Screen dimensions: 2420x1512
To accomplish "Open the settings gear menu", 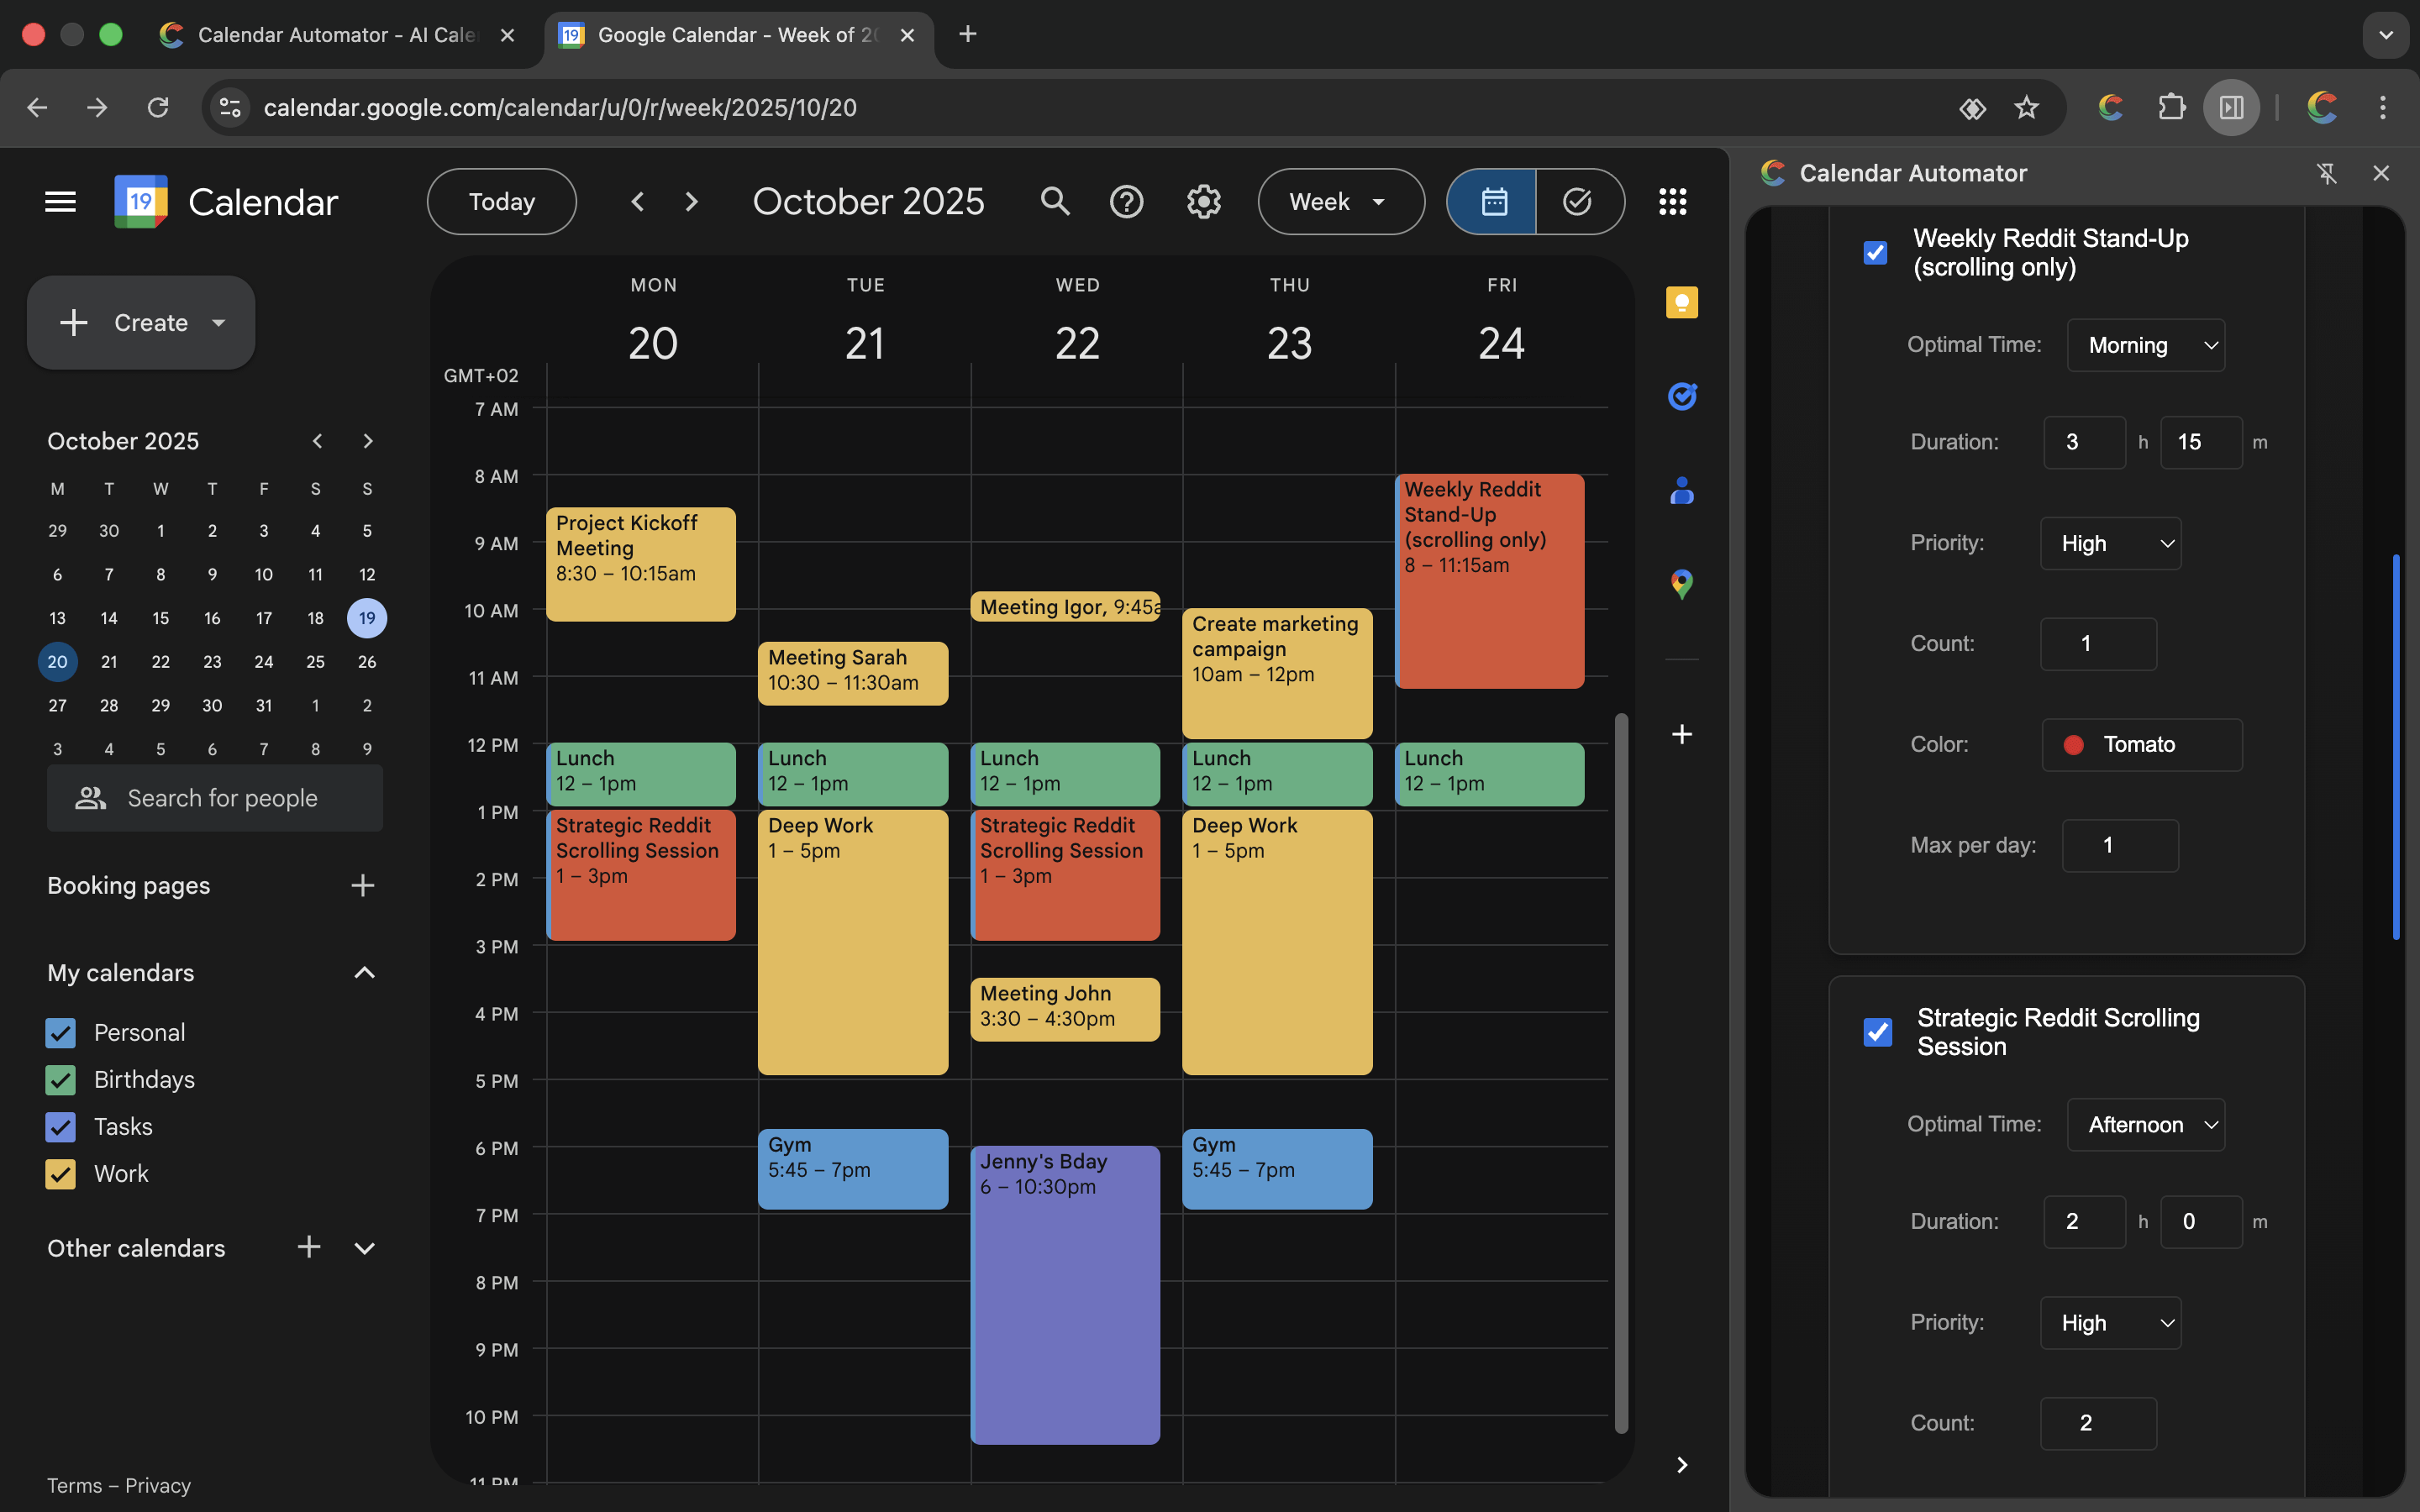I will coord(1203,202).
